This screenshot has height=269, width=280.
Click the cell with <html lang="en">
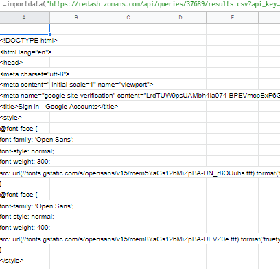(25, 52)
